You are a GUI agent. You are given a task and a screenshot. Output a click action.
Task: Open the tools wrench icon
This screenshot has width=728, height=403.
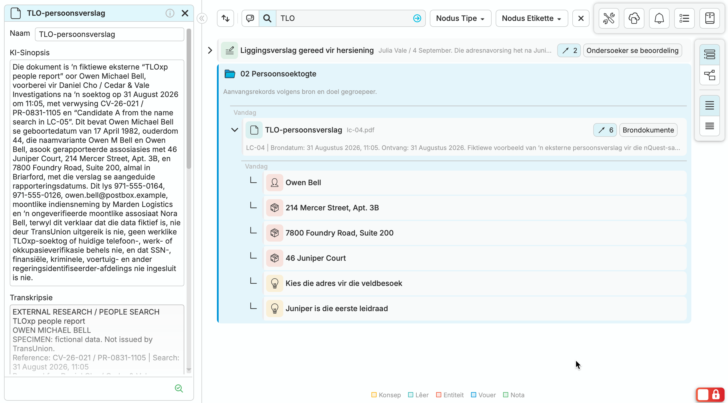(x=609, y=18)
